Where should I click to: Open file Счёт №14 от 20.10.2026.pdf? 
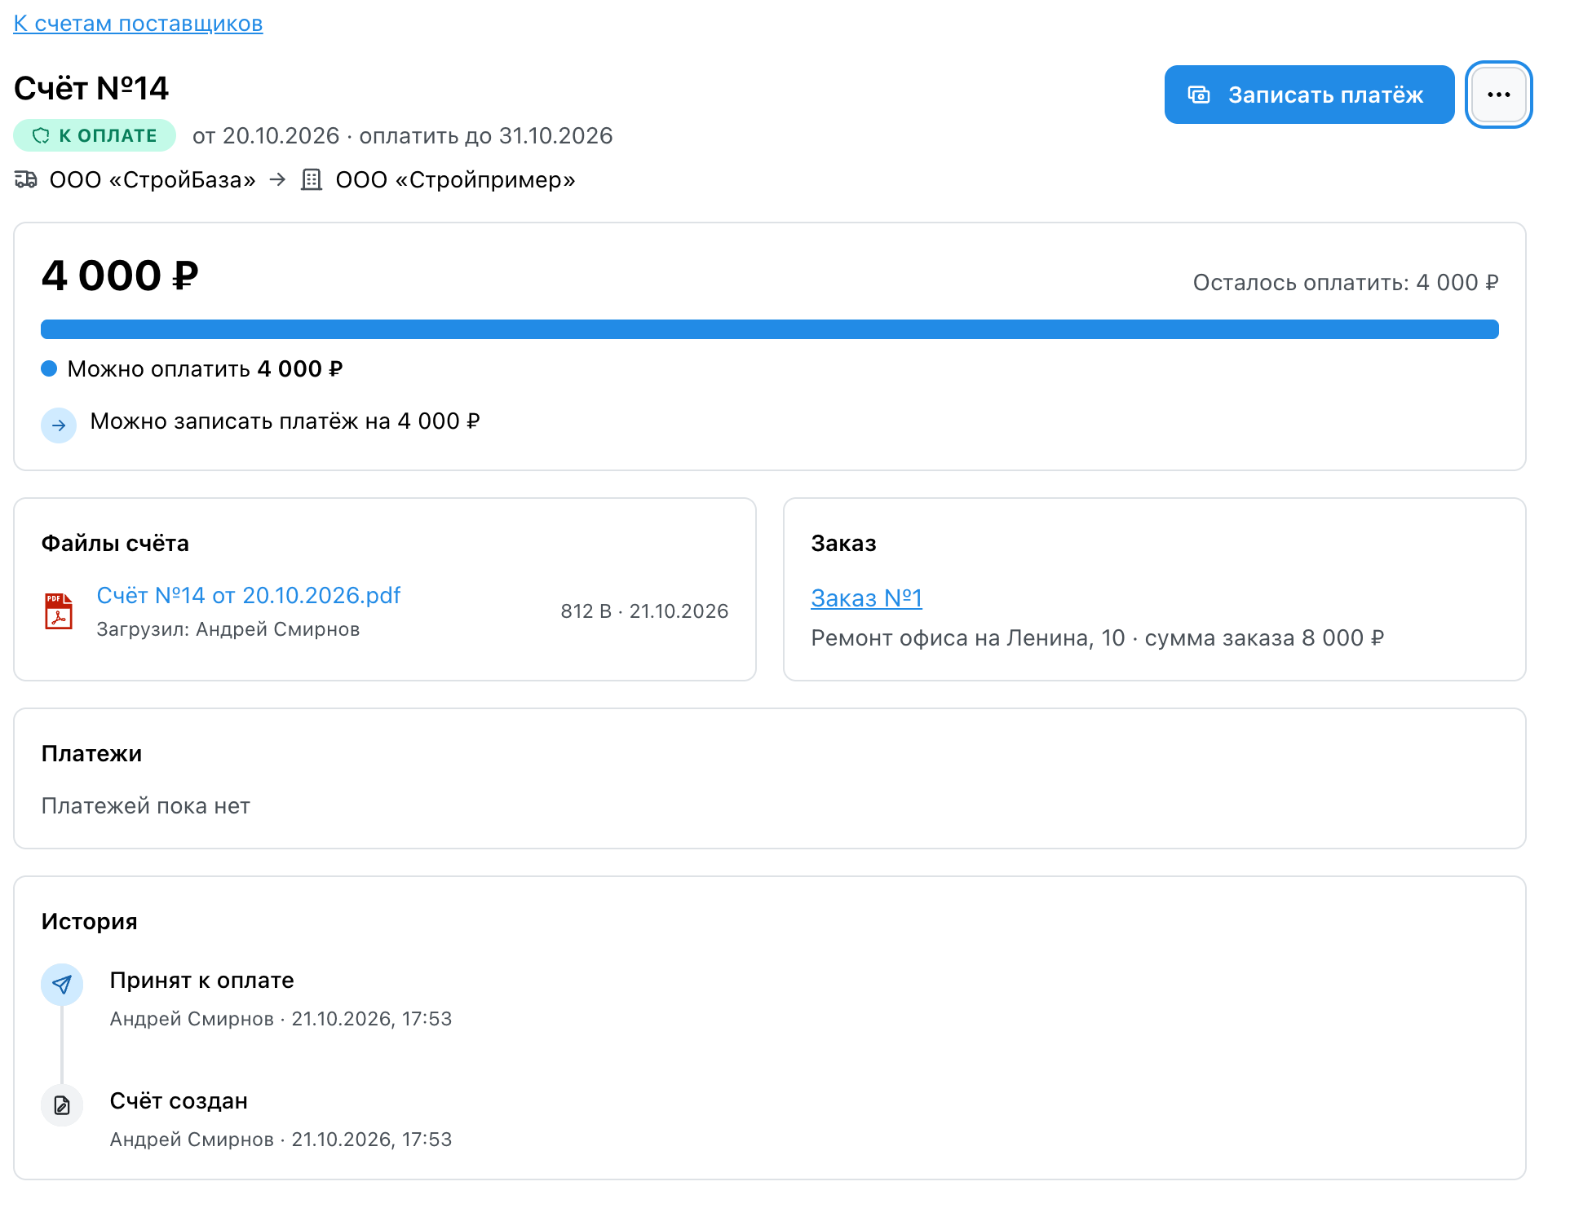click(x=249, y=596)
